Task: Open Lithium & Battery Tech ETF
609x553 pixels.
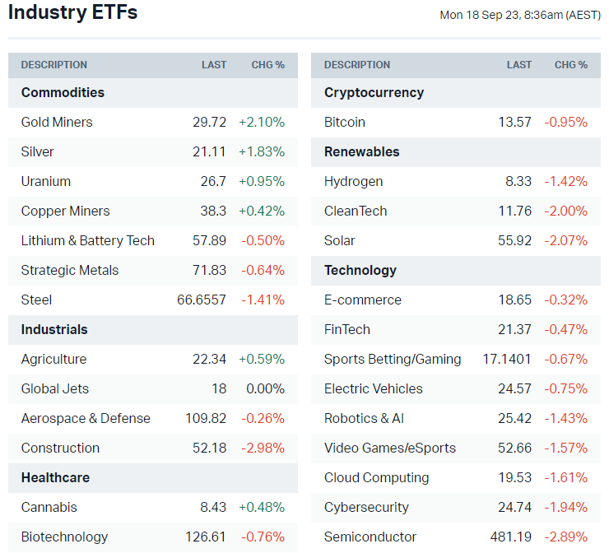Action: click(x=88, y=240)
